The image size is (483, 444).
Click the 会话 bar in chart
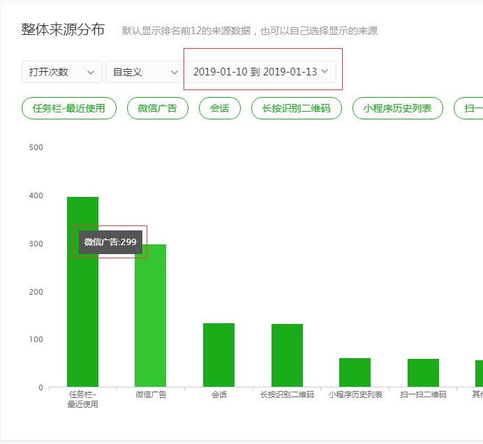click(218, 355)
